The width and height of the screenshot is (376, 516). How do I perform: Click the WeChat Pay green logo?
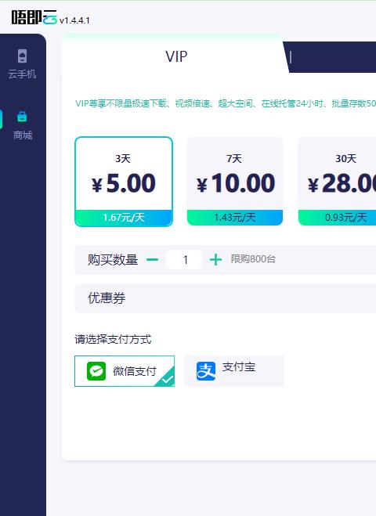tap(96, 371)
